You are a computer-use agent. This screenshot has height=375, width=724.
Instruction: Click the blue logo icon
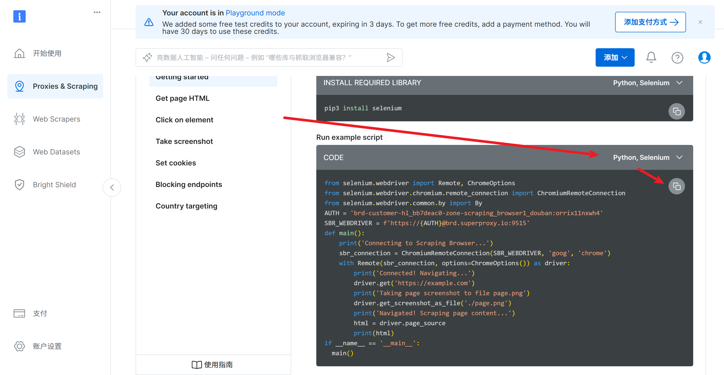20,16
